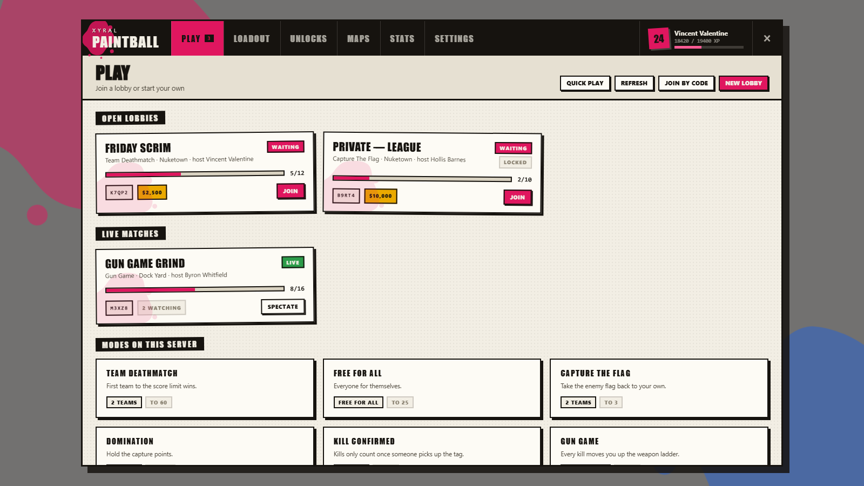Viewport: 864px width, 486px height.
Task: Select the Free For All mode card
Action: [432, 388]
